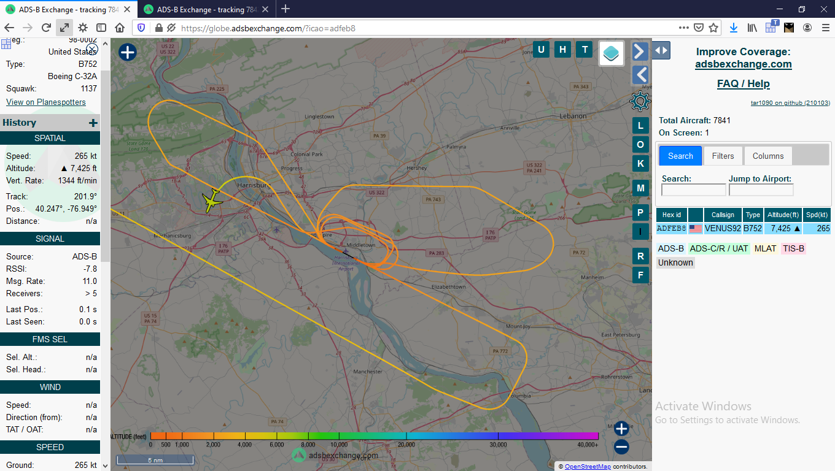Click the right-pointing arrow map button
This screenshot has height=471, width=835.
(x=640, y=51)
